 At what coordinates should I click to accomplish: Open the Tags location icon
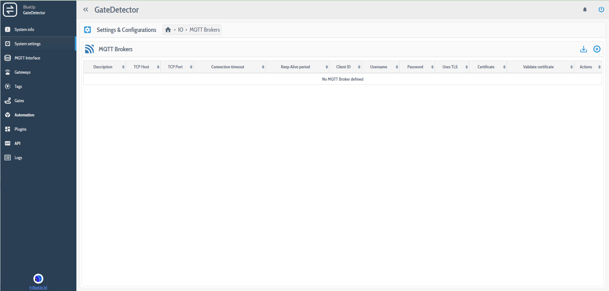click(7, 86)
